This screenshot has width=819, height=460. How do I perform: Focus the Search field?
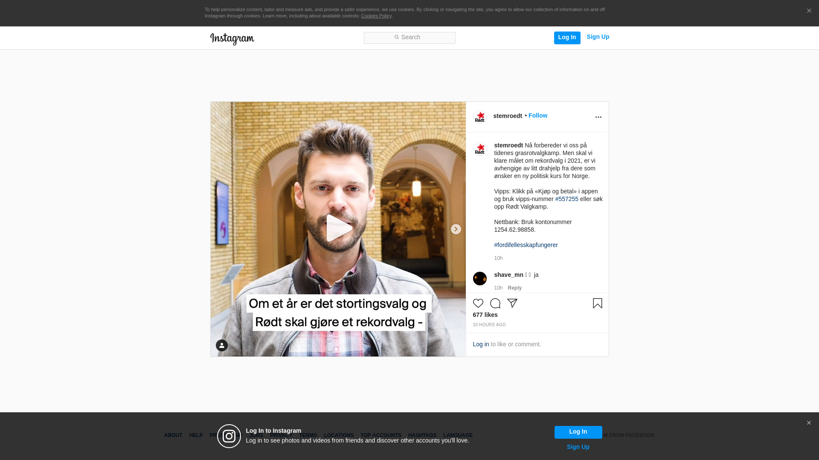click(x=409, y=38)
